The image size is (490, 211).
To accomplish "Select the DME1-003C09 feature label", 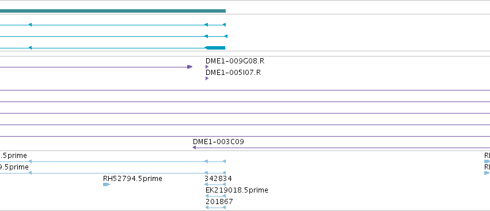I will (218, 141).
